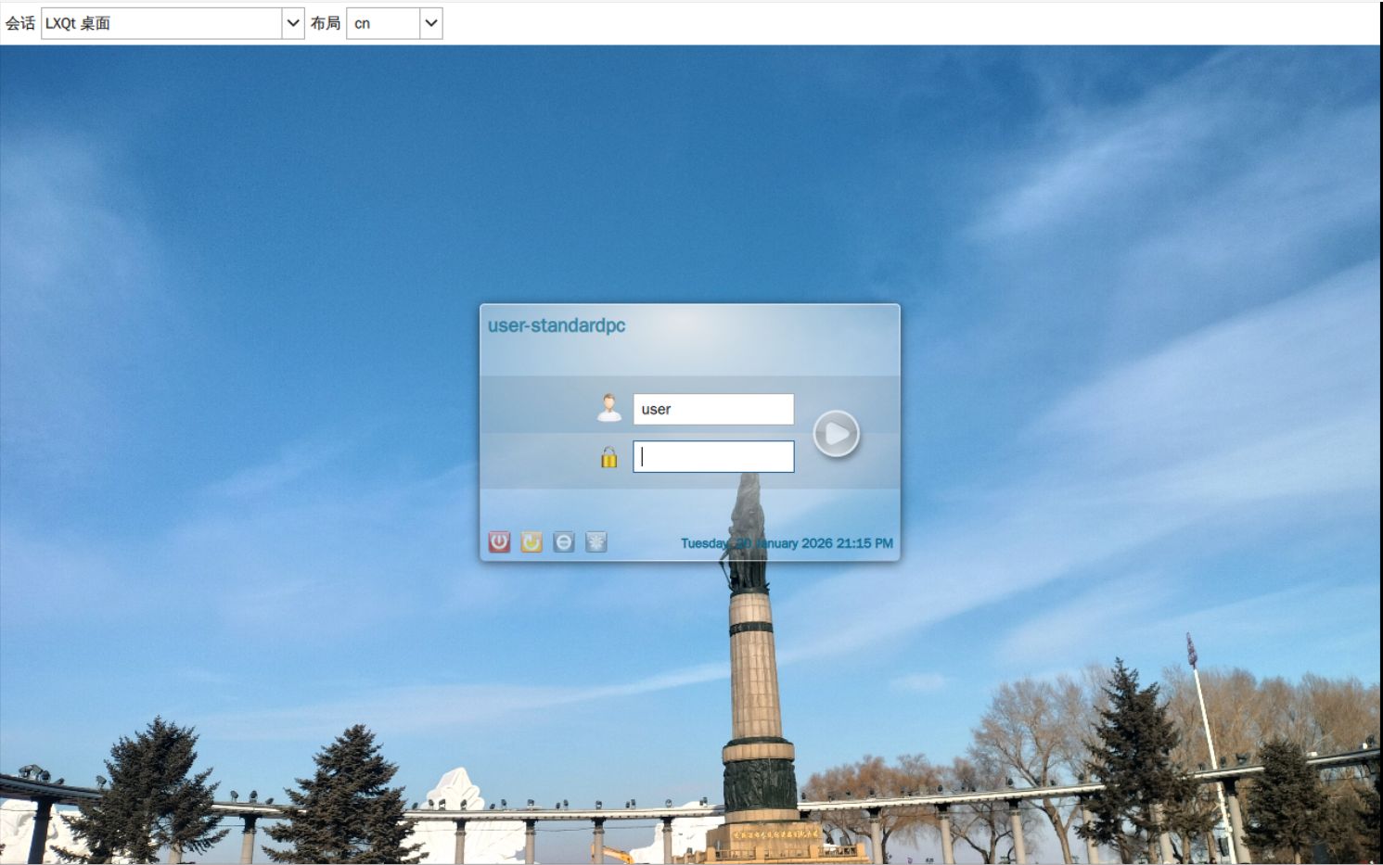Click the 布局 label

click(x=326, y=23)
